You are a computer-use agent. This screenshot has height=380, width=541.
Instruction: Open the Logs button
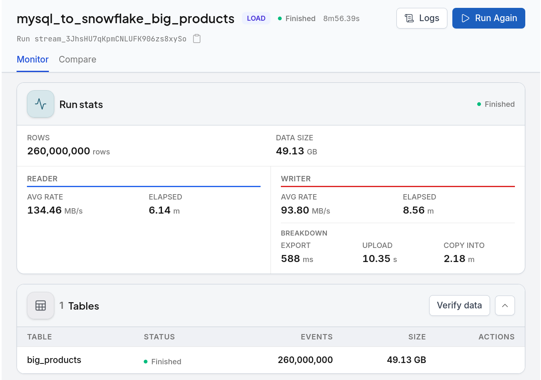point(422,18)
